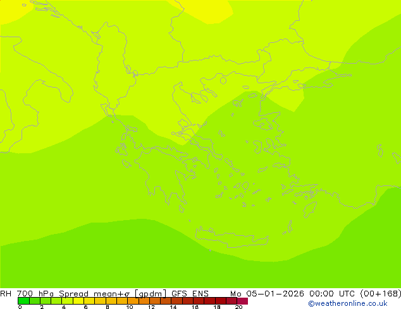Click the island of Crete on the map
Image resolution: width=401 pixels, height=309 pixels.
pos(231,237)
